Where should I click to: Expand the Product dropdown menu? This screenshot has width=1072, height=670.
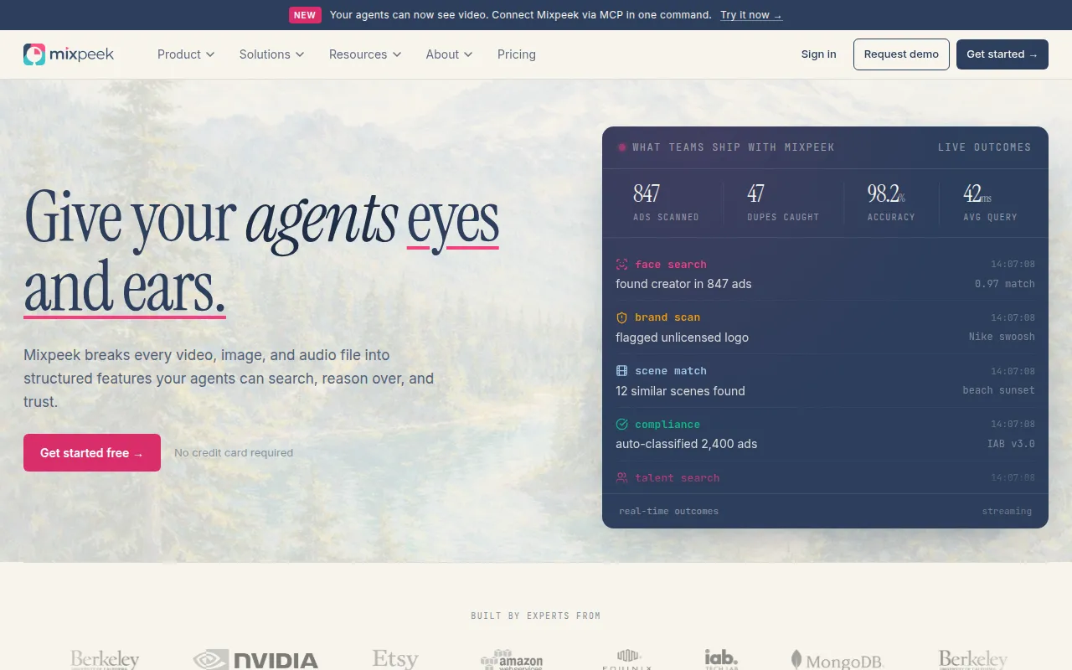click(186, 54)
